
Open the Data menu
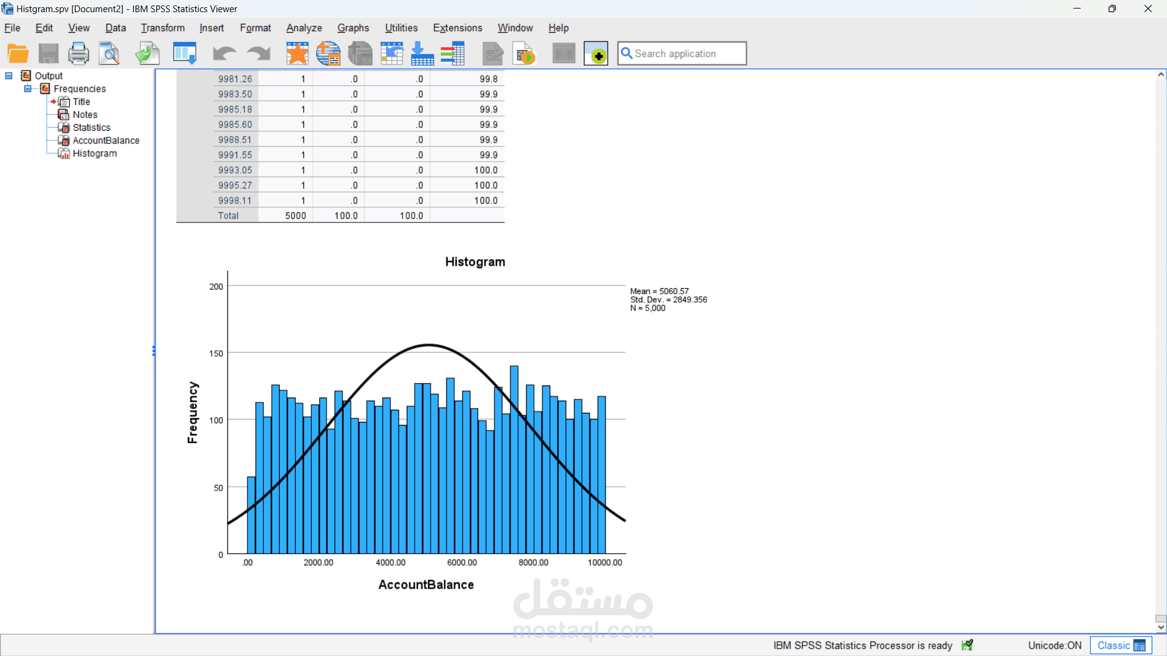click(x=116, y=28)
